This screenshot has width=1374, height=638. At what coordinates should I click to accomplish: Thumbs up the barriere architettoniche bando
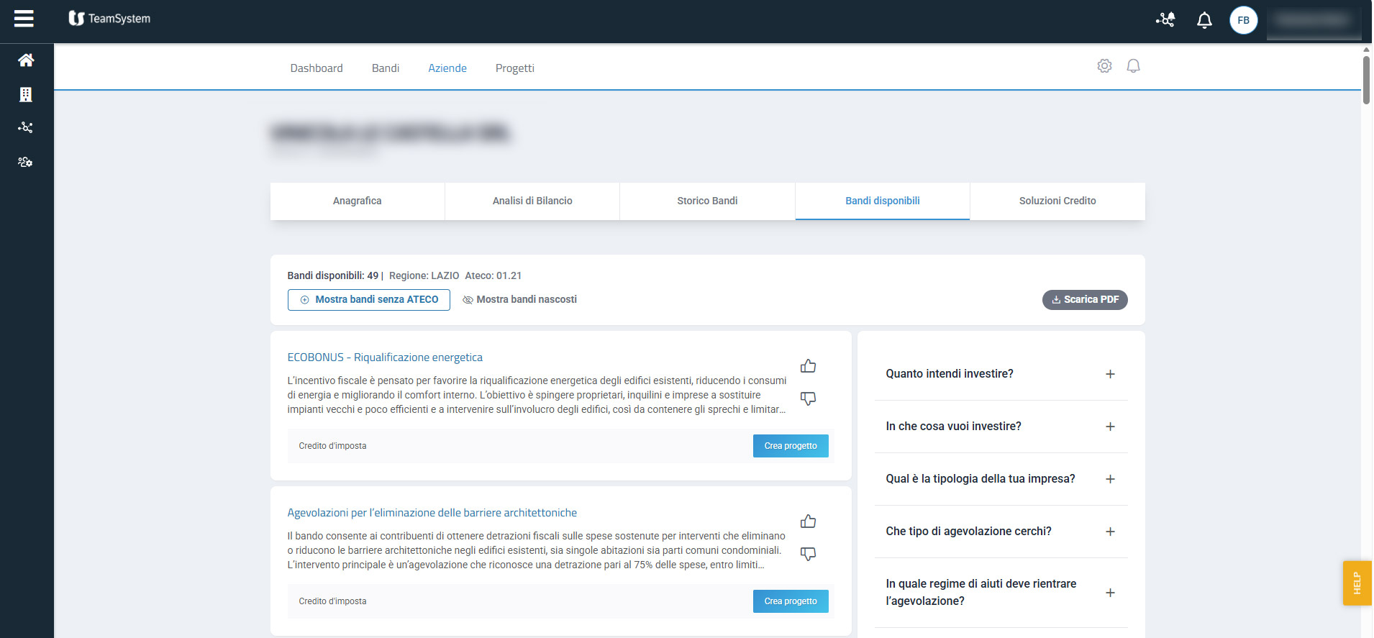pos(808,521)
